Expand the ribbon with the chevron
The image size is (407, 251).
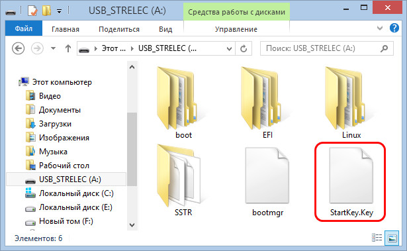pyautogui.click(x=380, y=28)
